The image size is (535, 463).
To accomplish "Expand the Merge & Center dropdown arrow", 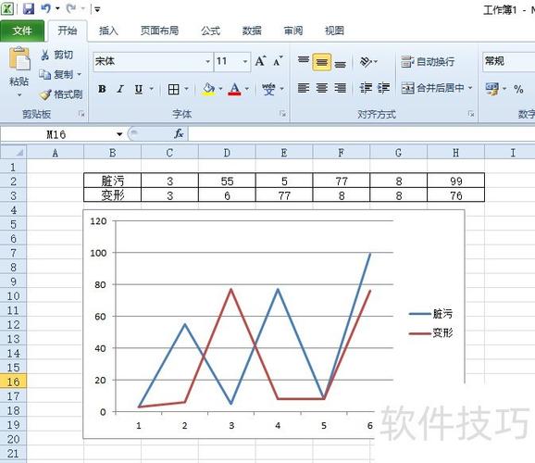I will click(x=470, y=88).
